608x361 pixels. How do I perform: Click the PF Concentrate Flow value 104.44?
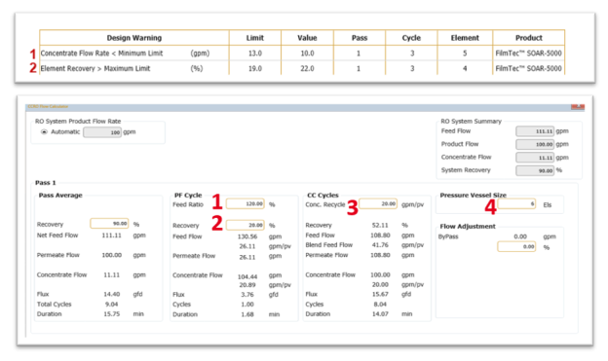tap(247, 276)
